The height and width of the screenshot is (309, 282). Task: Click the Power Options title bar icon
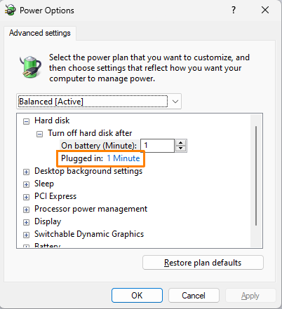click(x=10, y=11)
